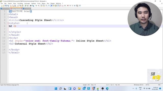Click the macro Playback icon
163x91 pixels.
coord(72,6)
